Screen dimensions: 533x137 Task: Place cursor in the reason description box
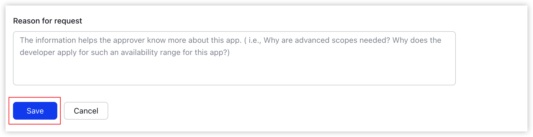click(x=234, y=58)
